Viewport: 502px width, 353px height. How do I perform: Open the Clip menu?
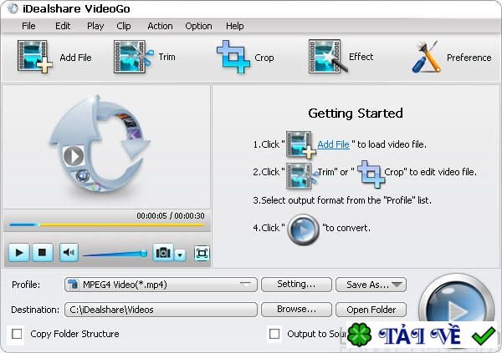point(124,26)
